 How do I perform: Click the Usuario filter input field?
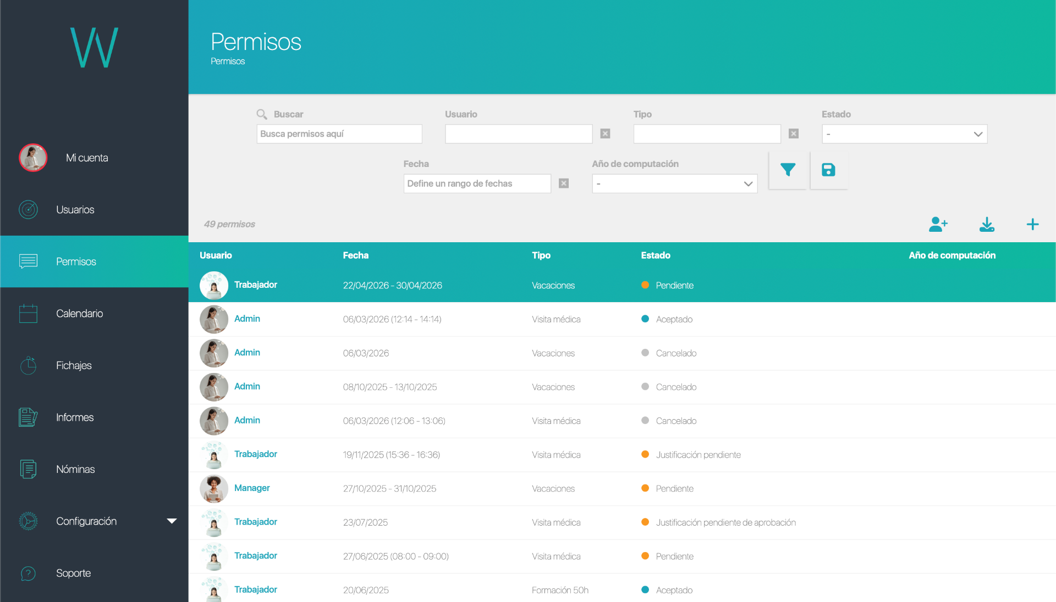pos(519,134)
